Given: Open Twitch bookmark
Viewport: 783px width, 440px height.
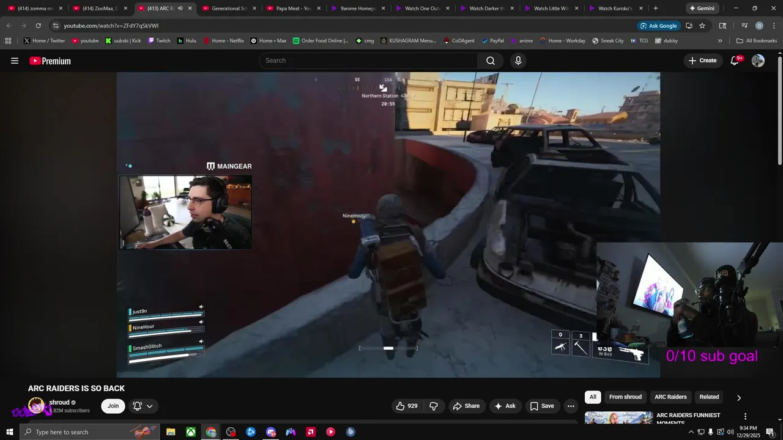Looking at the screenshot, I should 158,41.
